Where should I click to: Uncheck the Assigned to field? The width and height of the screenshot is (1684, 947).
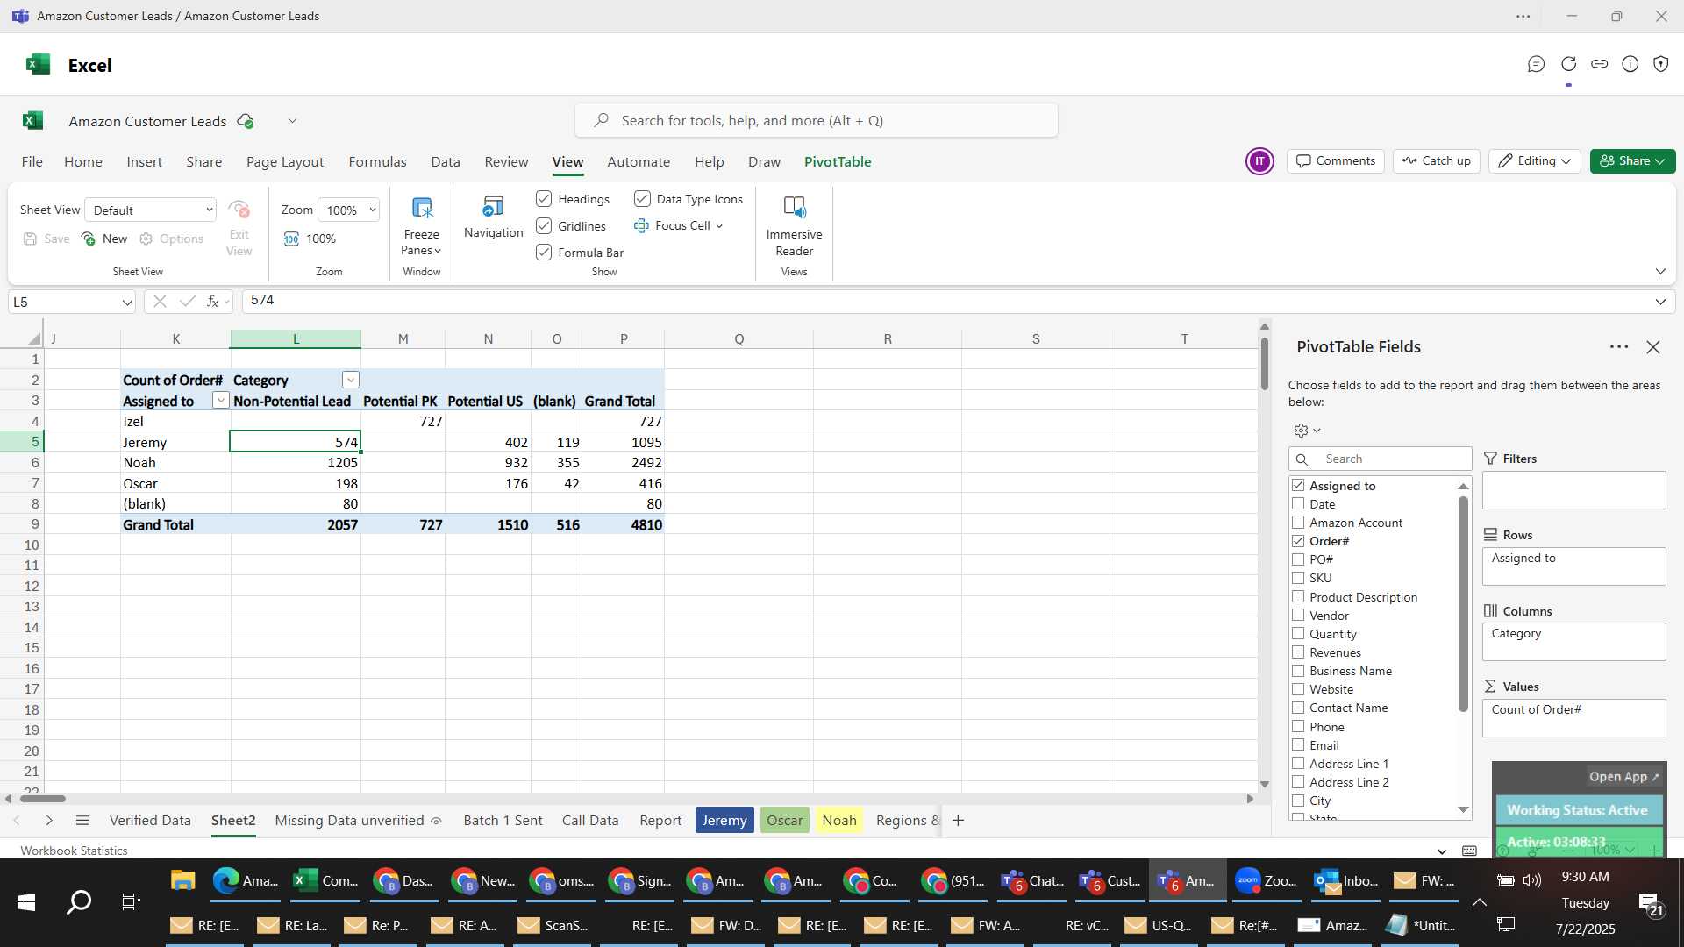[x=1298, y=485]
